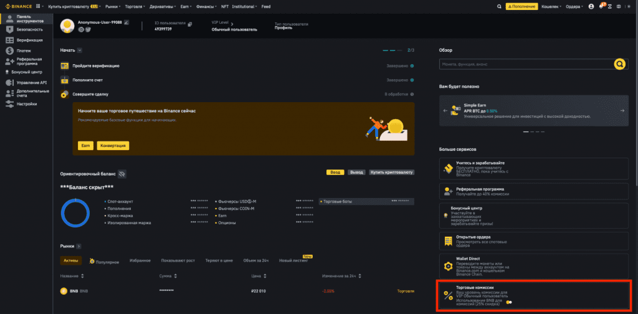638x314 pixels.
Task: Click the Вывод button
Action: pos(356,173)
